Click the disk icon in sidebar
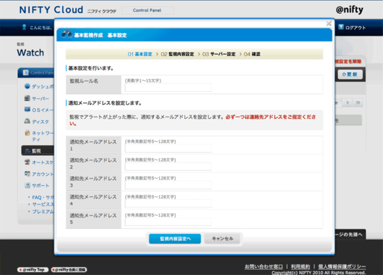Screen dimensions: 383x275 [27, 121]
